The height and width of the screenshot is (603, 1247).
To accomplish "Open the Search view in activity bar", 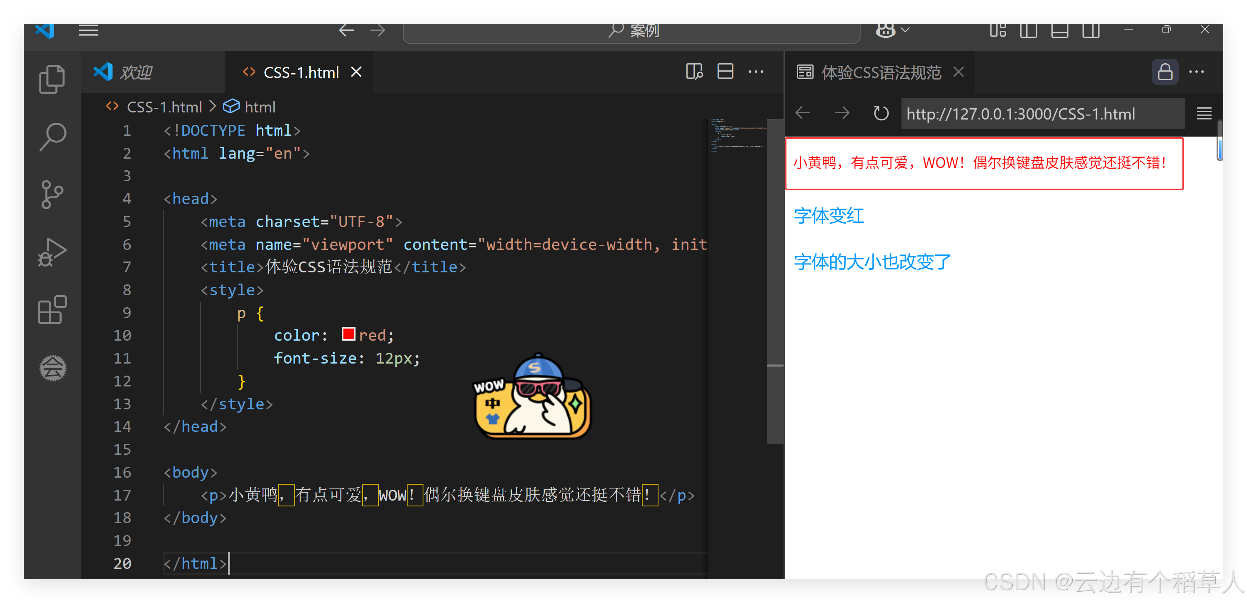I will [52, 137].
